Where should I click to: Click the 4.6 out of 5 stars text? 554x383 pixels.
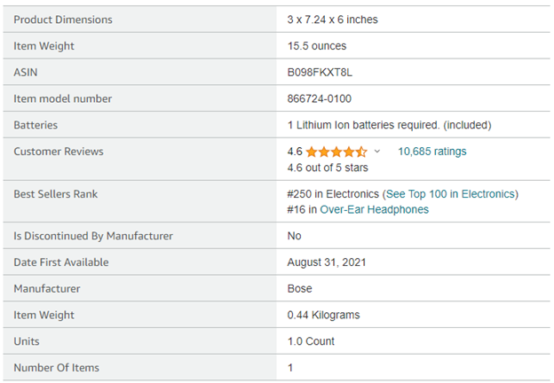328,168
